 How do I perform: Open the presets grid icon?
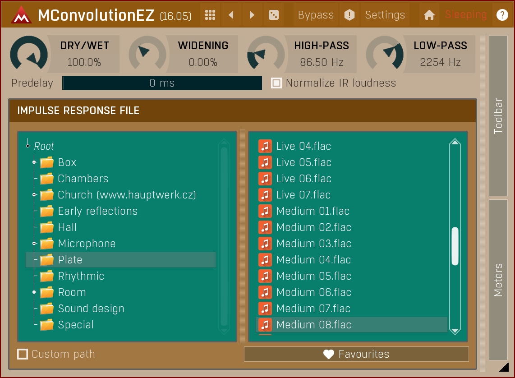click(210, 15)
